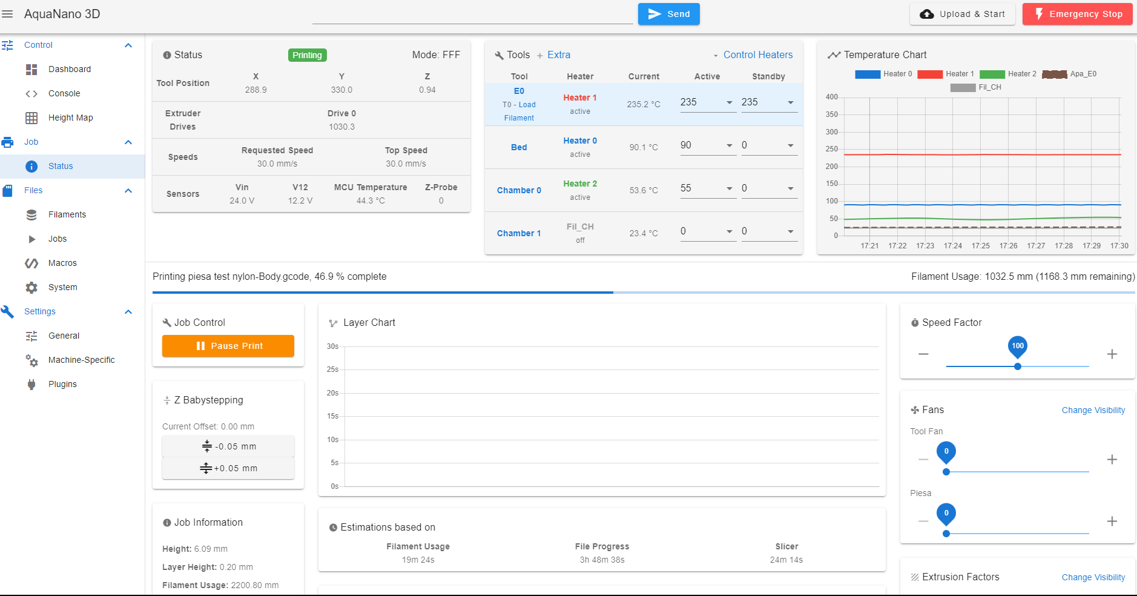
Task: Open the Console page
Action: pyautogui.click(x=64, y=94)
